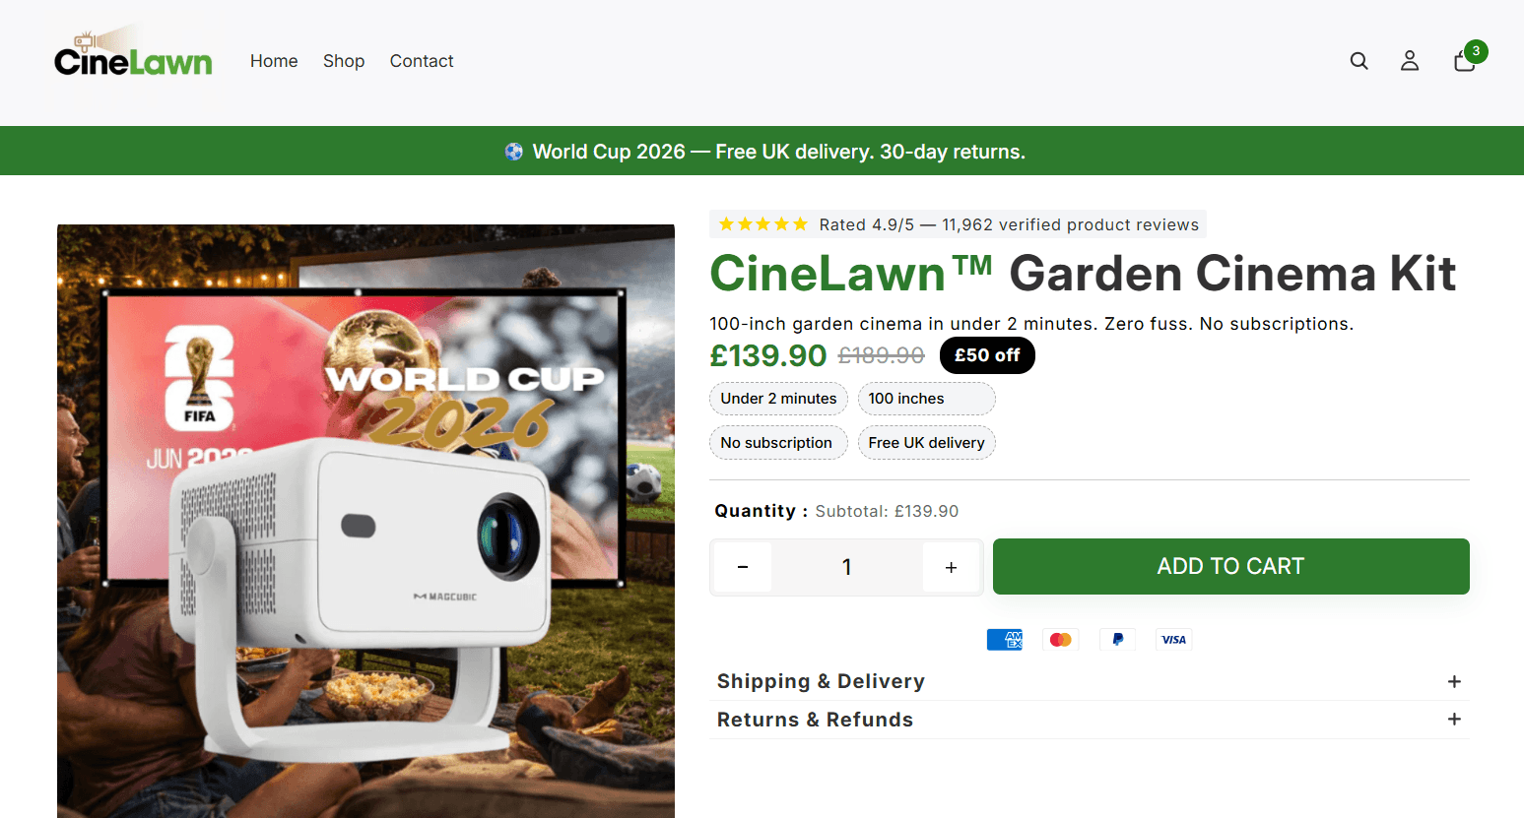Click the 'Subtotal: £139.90' text
Viewport: 1524px width, 818px height.
[x=887, y=511]
